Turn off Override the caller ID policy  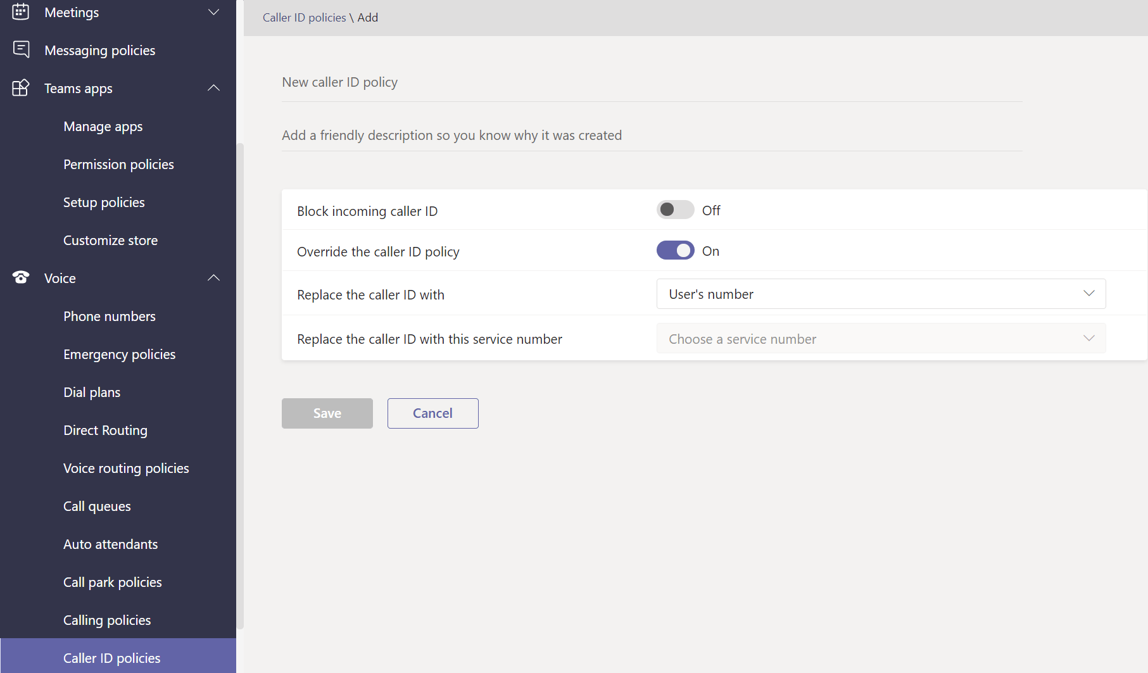[x=675, y=251]
